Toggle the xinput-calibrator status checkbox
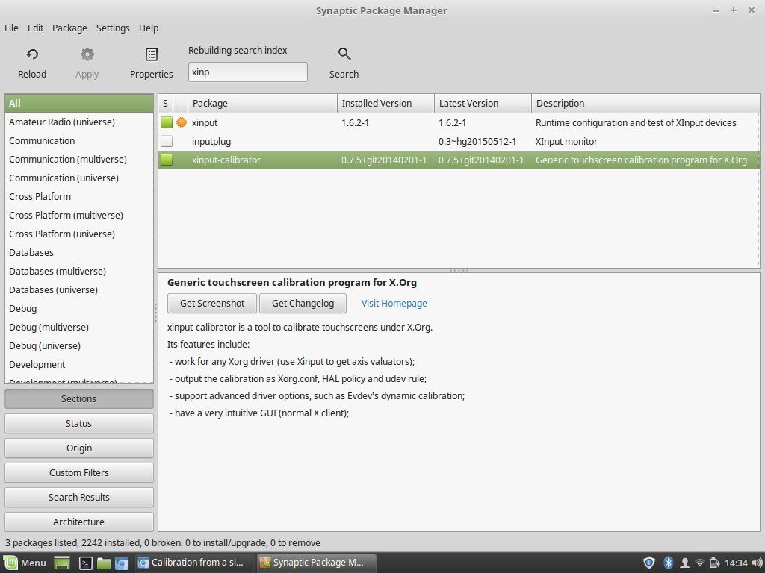Image resolution: width=765 pixels, height=573 pixels. click(x=167, y=160)
